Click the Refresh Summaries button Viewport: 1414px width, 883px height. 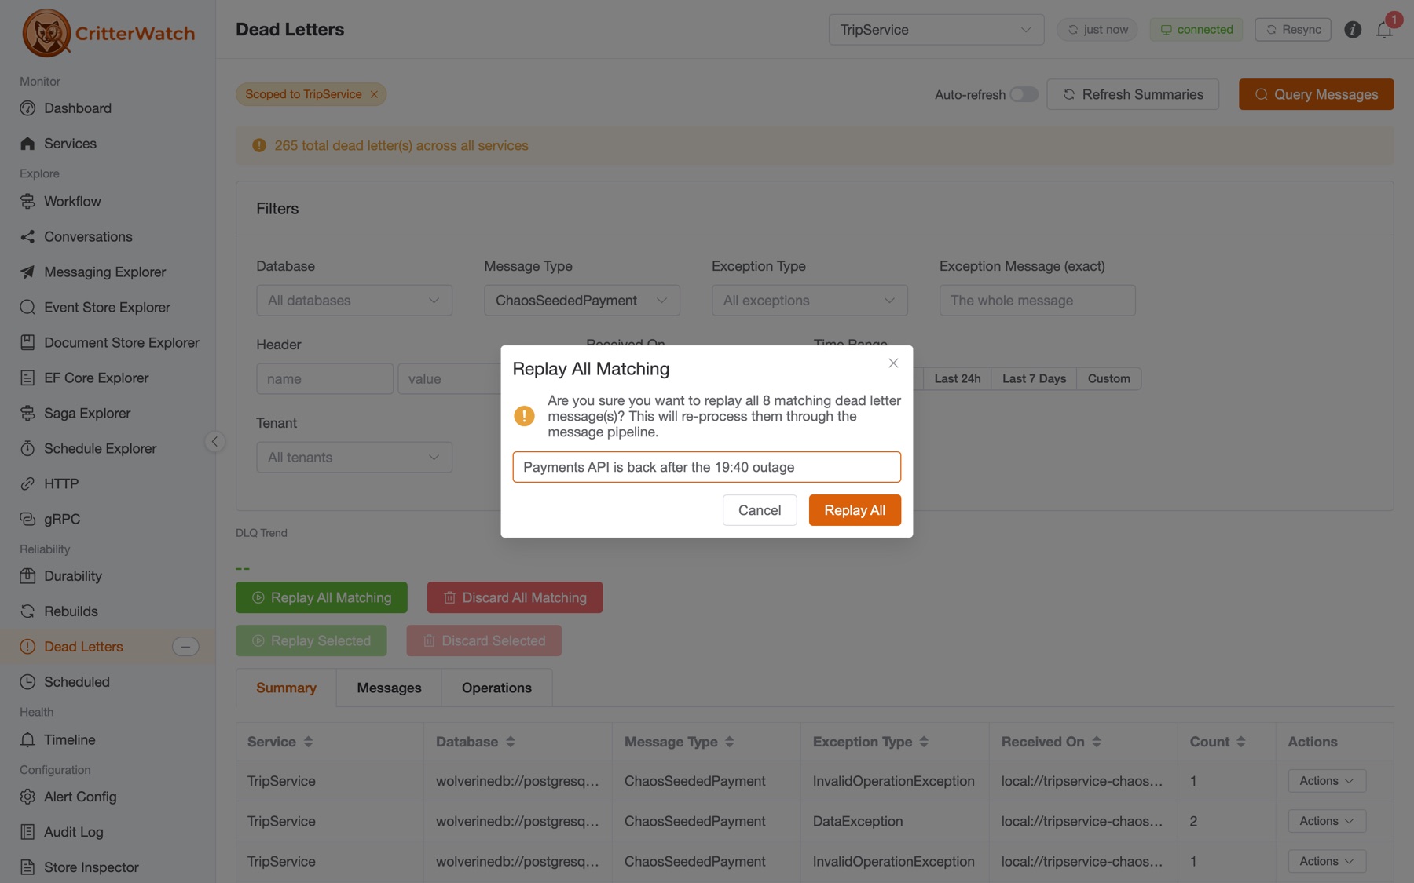tap(1133, 94)
